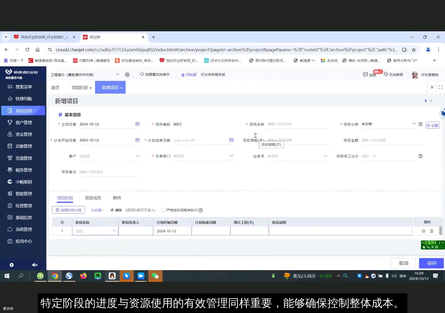Open the 工程造价 project switcher dropdown
445x313 pixels.
pyautogui.click(x=118, y=74)
